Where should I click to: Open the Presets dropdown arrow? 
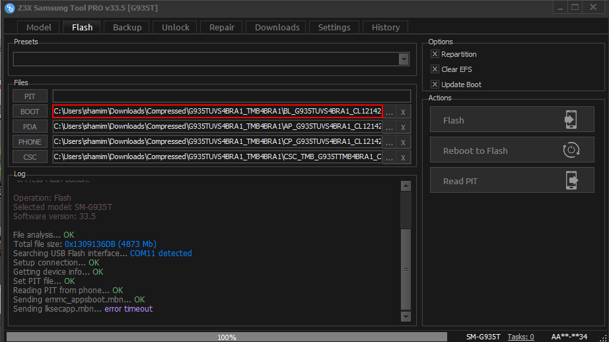pyautogui.click(x=404, y=59)
